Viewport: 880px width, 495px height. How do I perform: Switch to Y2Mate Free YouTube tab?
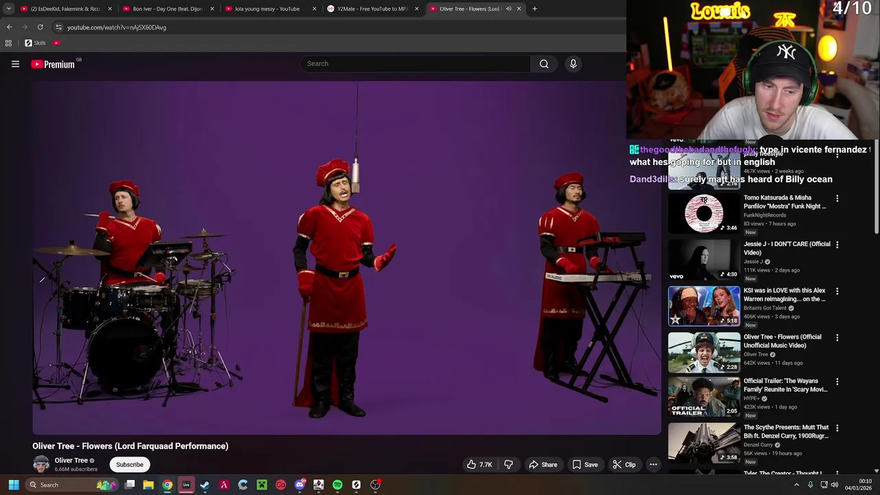373,9
